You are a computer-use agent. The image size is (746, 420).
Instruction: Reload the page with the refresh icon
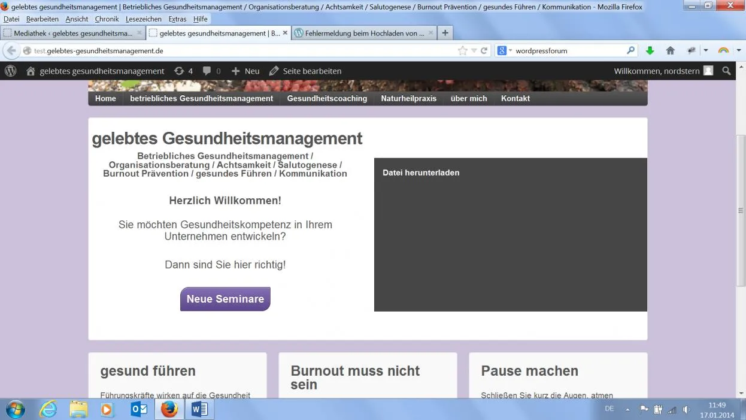coord(484,51)
